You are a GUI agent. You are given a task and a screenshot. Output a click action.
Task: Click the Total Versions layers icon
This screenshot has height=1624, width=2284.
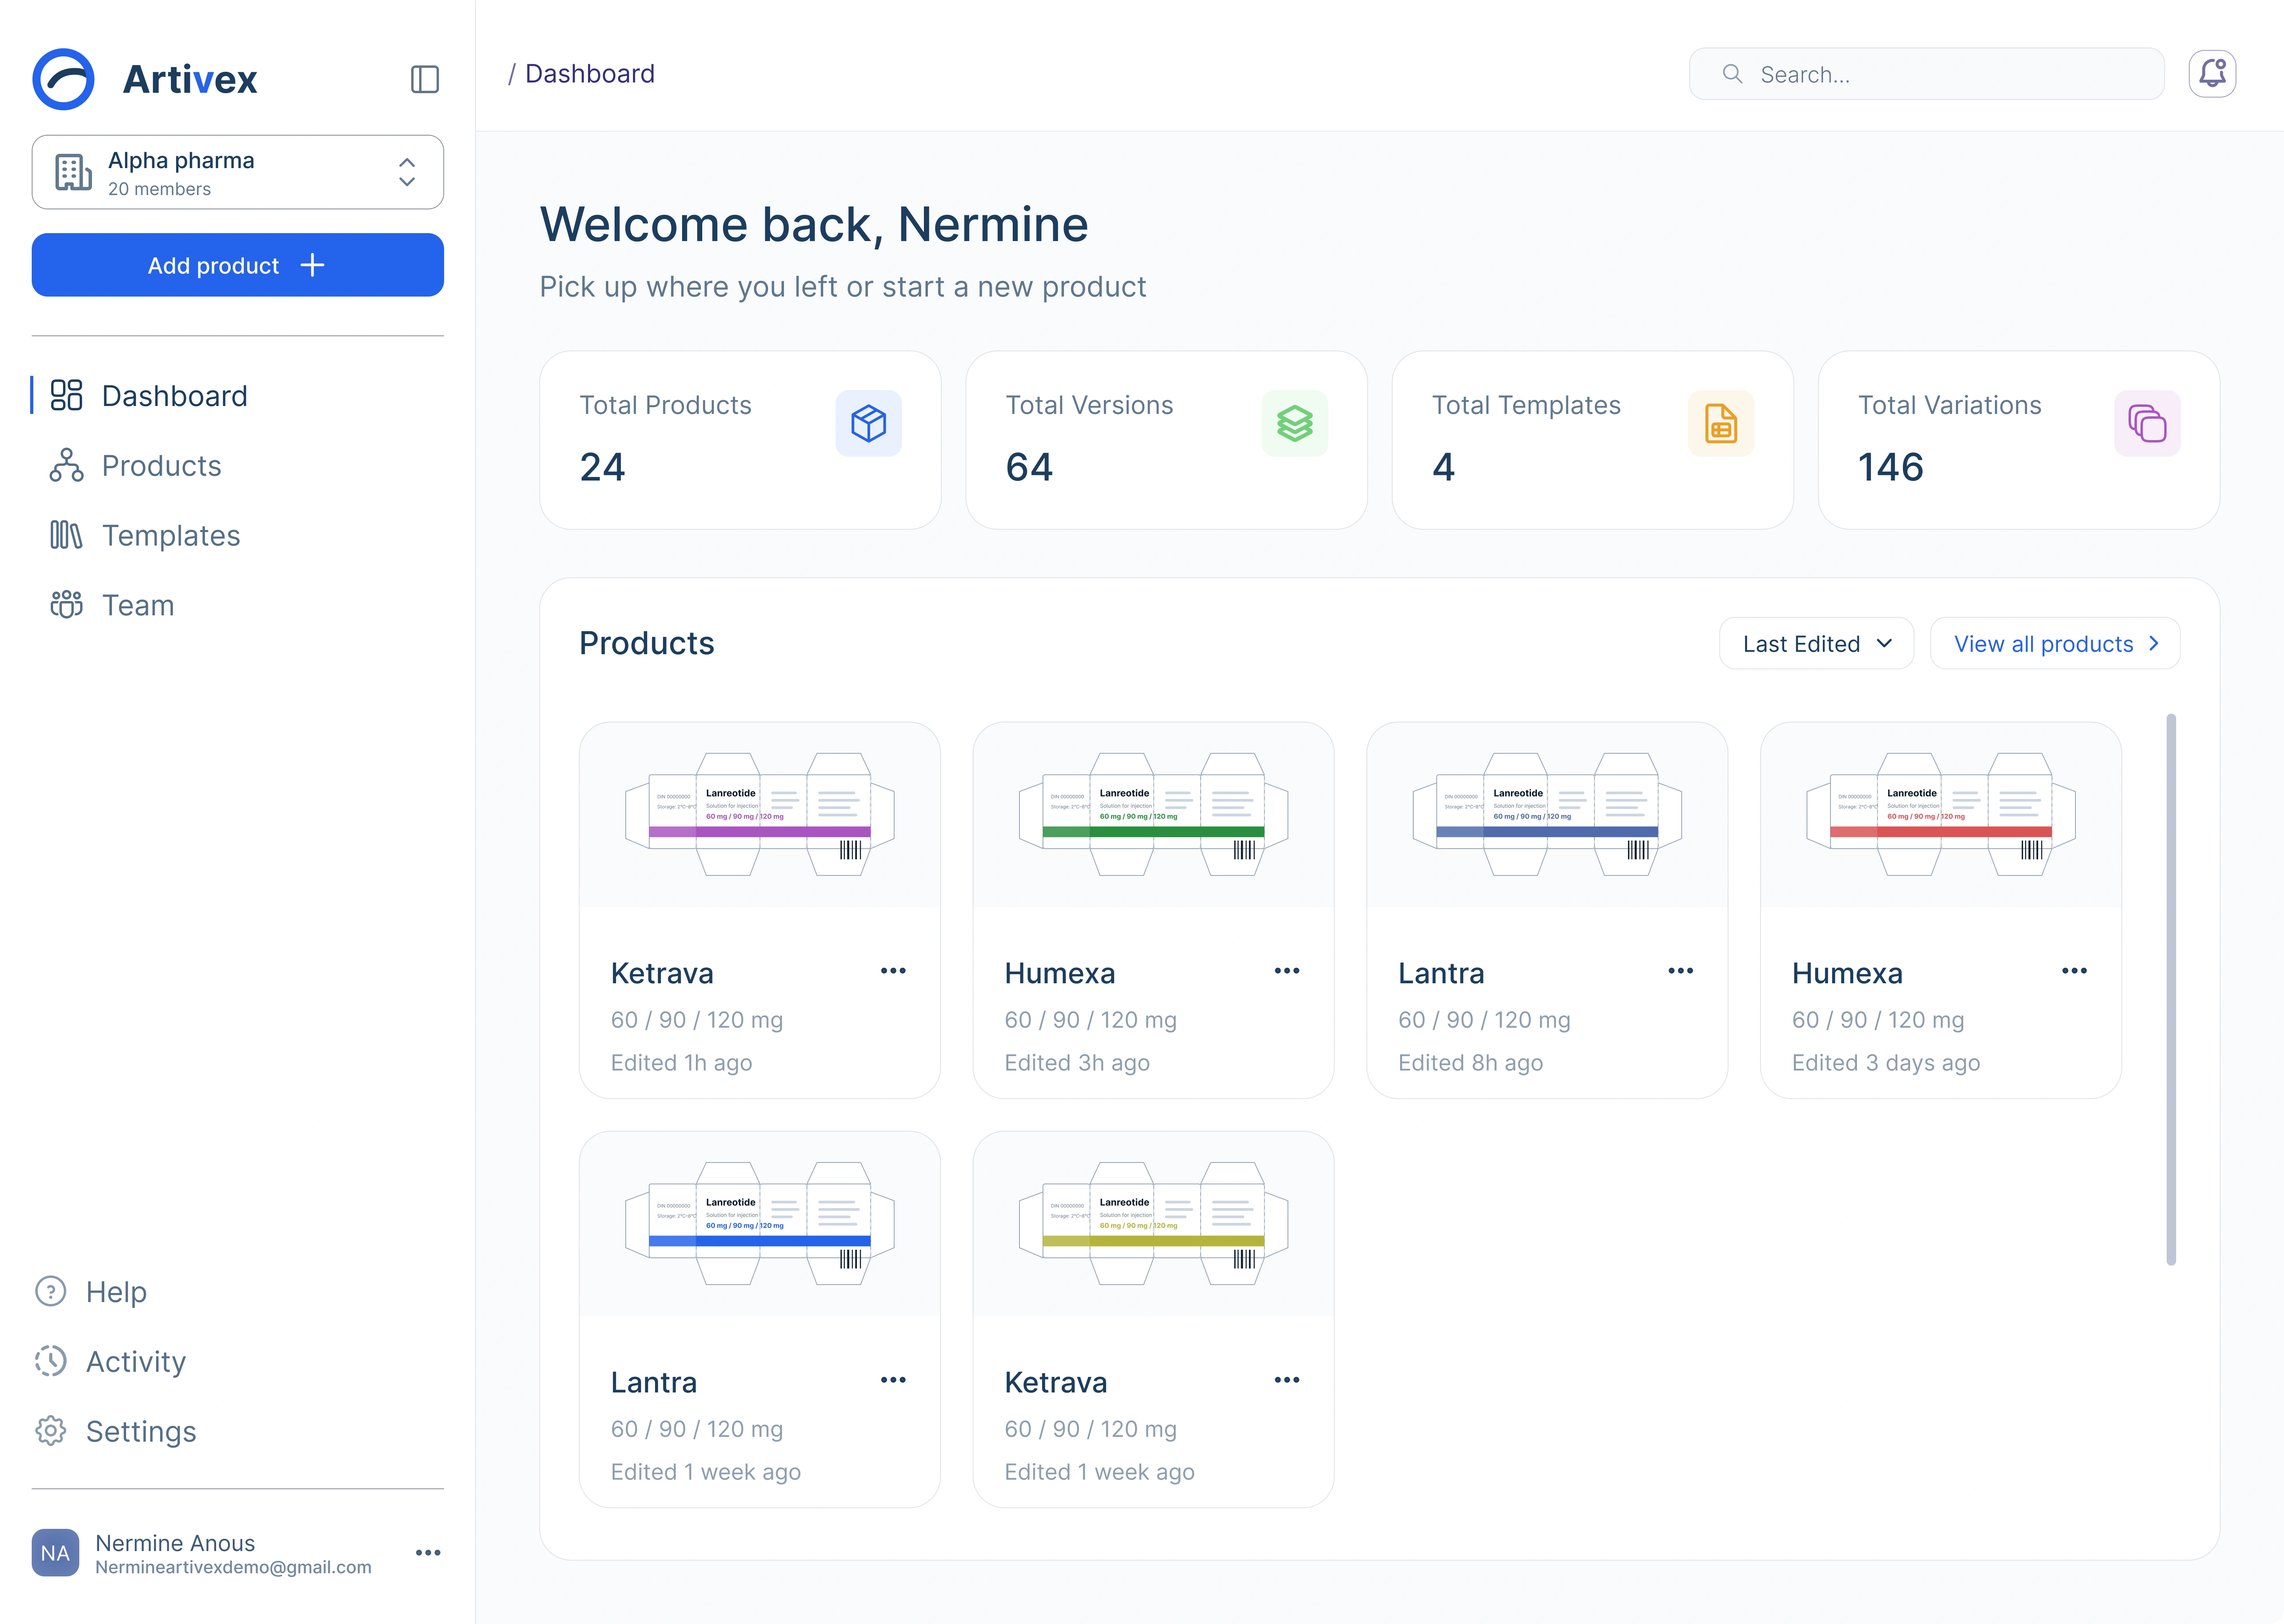pyautogui.click(x=1294, y=423)
